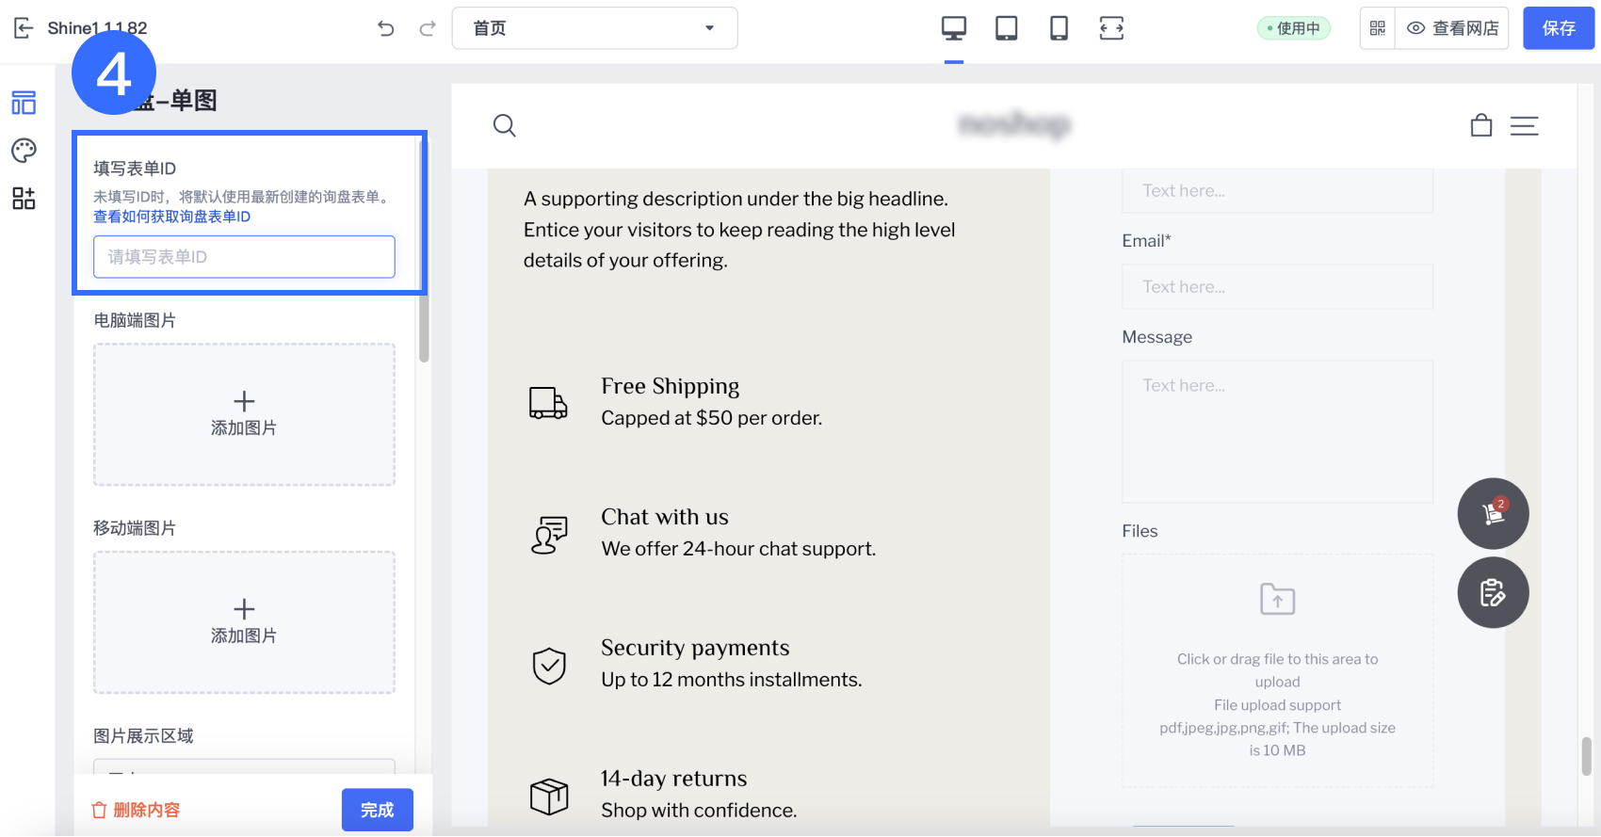Viewport: 1601px width, 837px height.
Task: Add a desktop image under 电脑端图片
Action: [244, 414]
